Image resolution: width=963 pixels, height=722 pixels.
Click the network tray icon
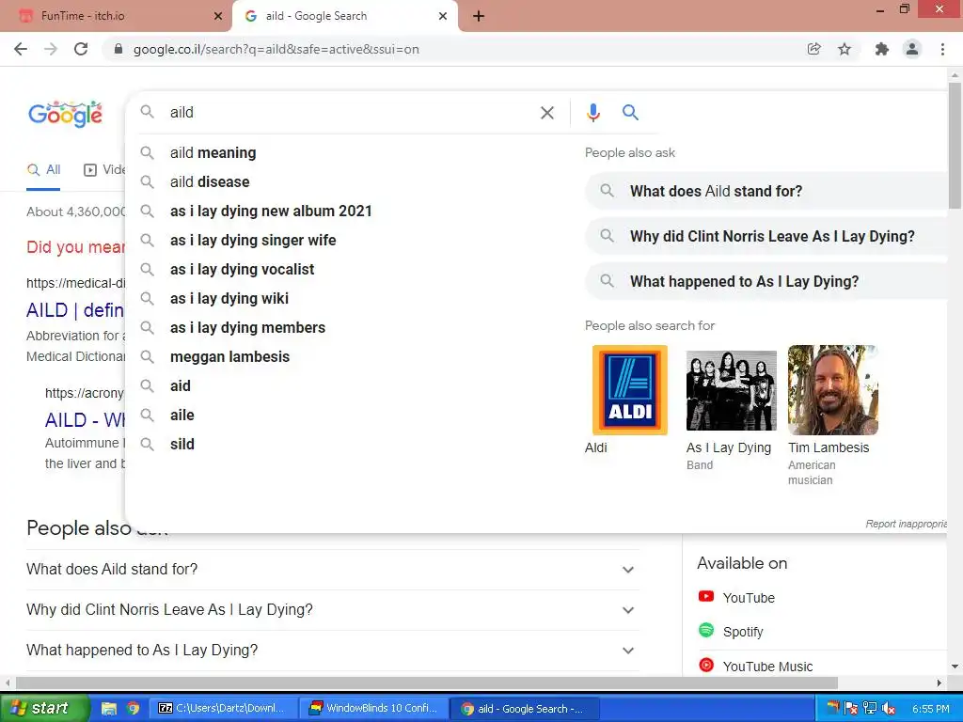click(869, 709)
